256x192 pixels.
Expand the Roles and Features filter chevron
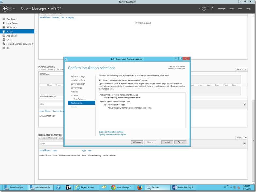click(244, 144)
